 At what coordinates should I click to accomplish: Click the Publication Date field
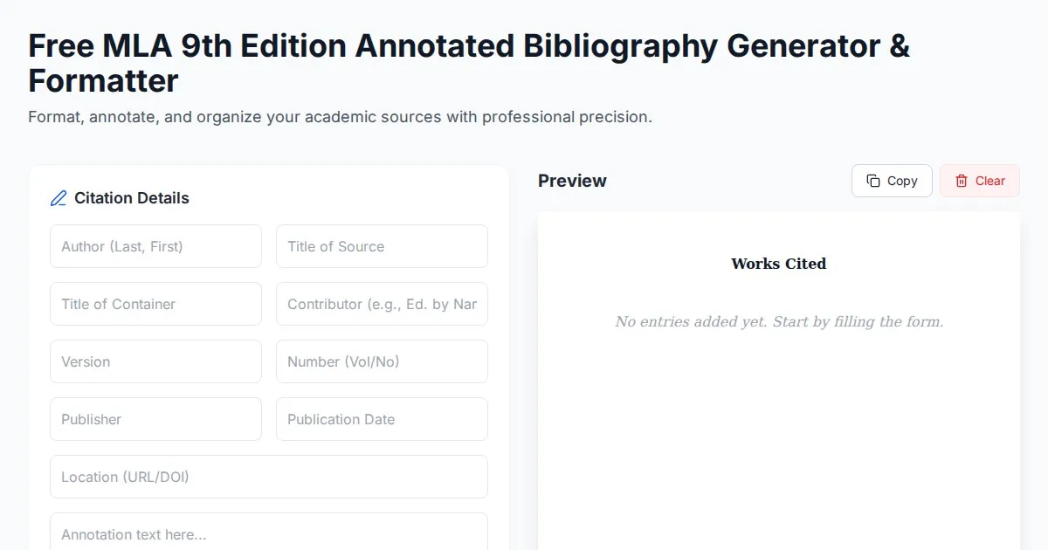(382, 419)
